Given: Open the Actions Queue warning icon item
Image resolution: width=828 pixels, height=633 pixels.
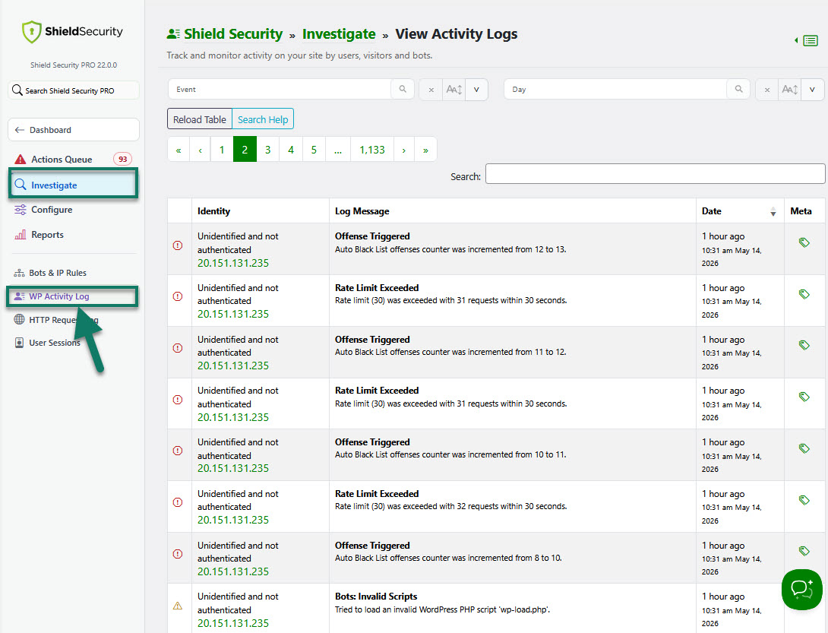Looking at the screenshot, I should (20, 159).
